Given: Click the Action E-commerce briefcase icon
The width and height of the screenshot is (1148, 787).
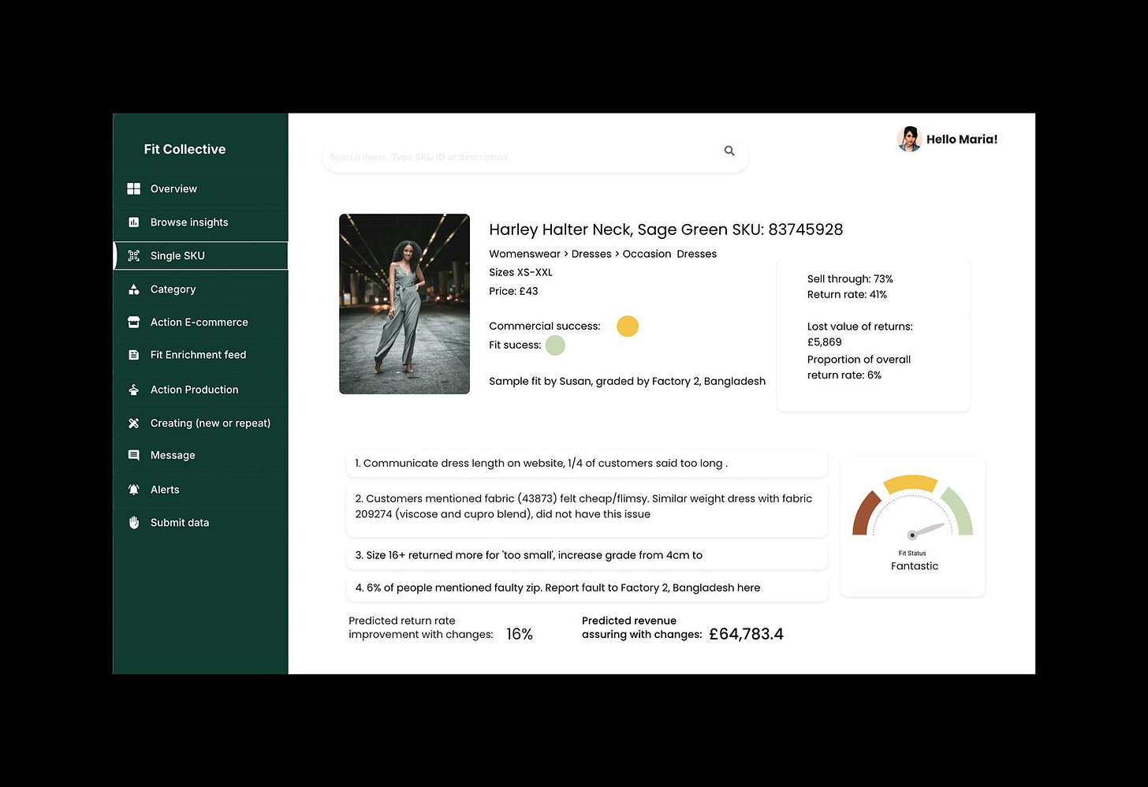Looking at the screenshot, I should (134, 322).
